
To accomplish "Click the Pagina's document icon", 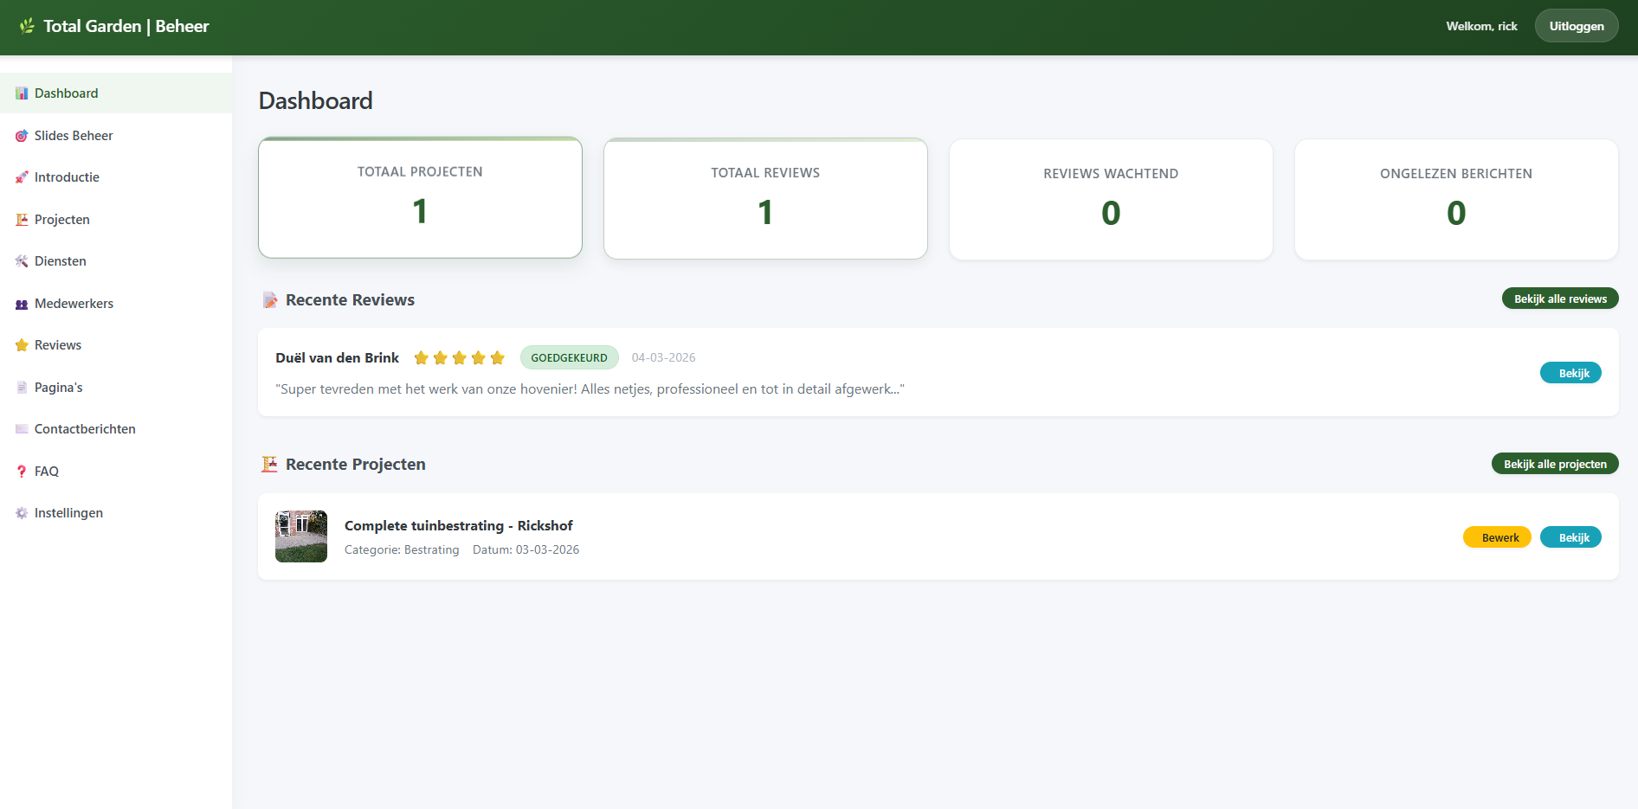I will (22, 388).
